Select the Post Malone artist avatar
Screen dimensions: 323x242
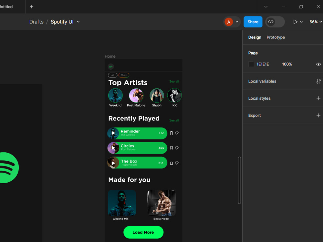[x=136, y=96]
